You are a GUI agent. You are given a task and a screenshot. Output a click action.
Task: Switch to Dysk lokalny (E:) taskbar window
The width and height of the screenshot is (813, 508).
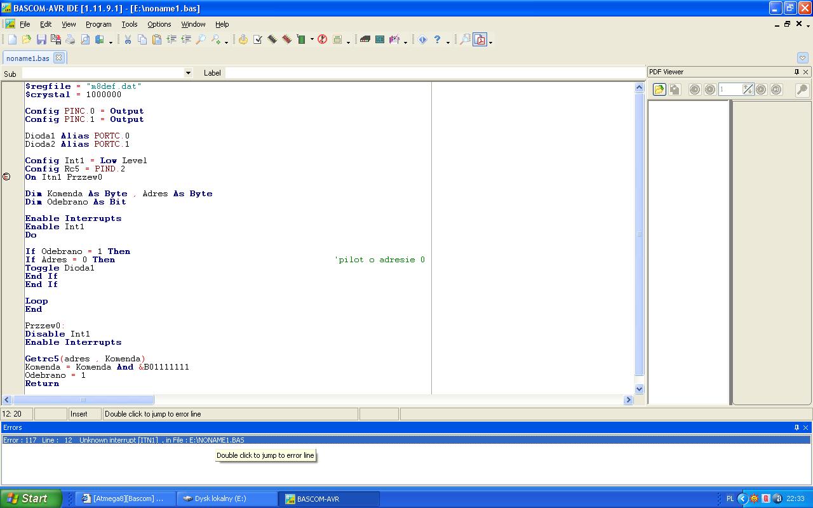coord(227,498)
